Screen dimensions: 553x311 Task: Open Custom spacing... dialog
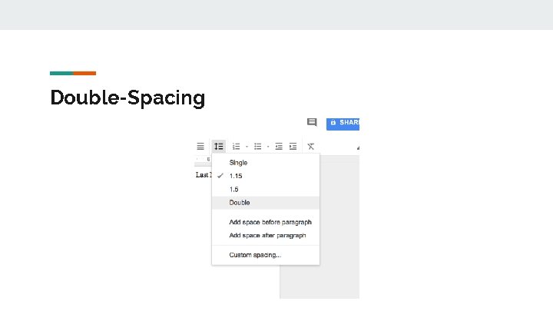[266, 255]
